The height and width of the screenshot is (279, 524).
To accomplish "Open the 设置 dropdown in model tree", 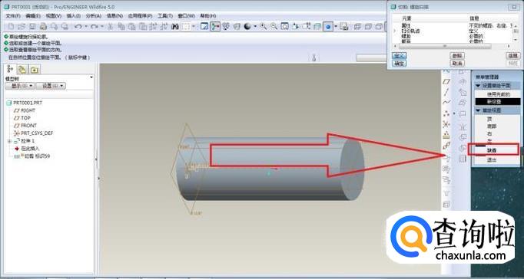I will 51,86.
